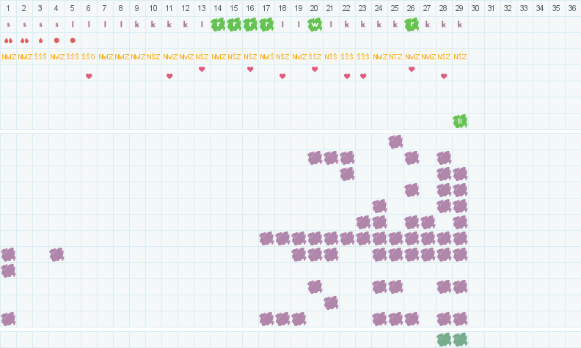This screenshot has height=348, width=581.
Task: Click the 'k' letter on day 9
Action: (137, 24)
